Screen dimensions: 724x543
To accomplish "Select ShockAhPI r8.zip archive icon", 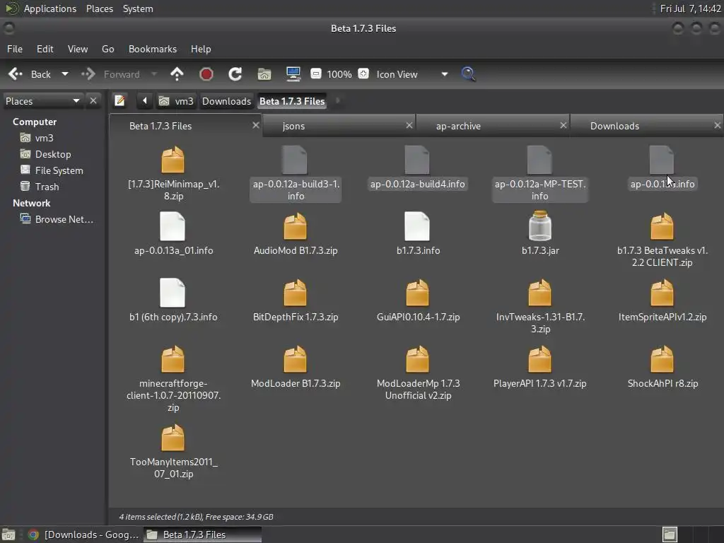I will [x=662, y=360].
